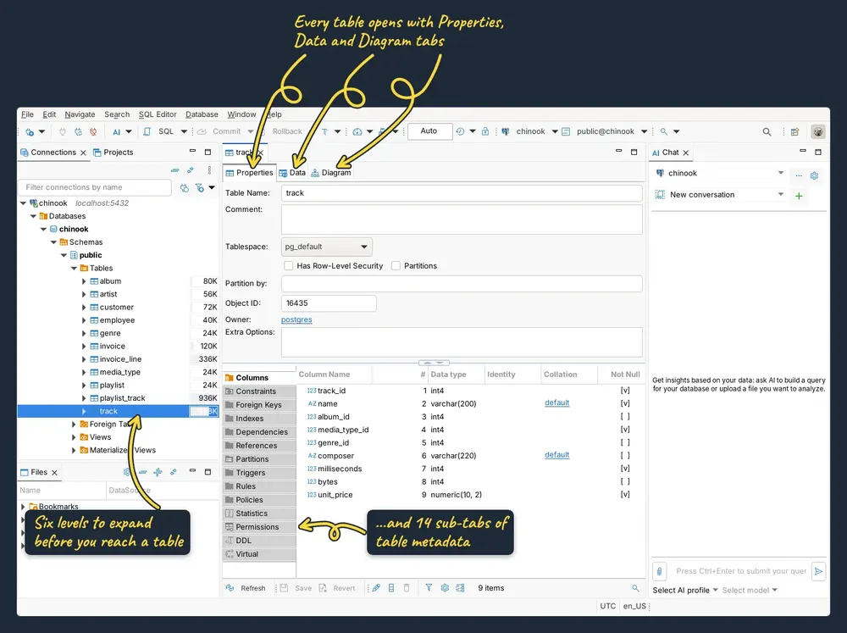Toggle Has Row-Level Security checkbox
Viewport: 847px width, 633px height.
pos(289,265)
